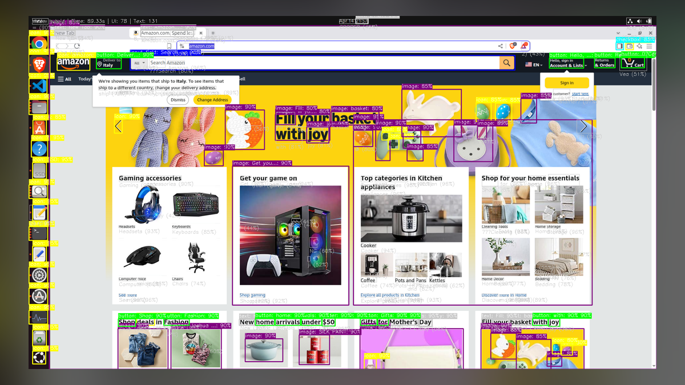Open the tab search chevron in title bar

click(618, 33)
